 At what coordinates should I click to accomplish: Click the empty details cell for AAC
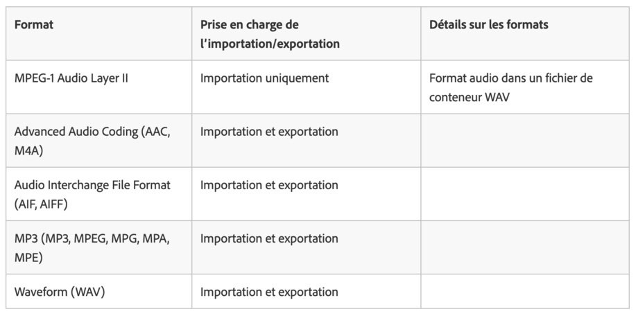[x=525, y=140]
